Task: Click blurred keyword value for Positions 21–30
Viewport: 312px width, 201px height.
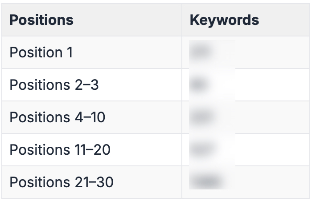Action: [x=205, y=182]
